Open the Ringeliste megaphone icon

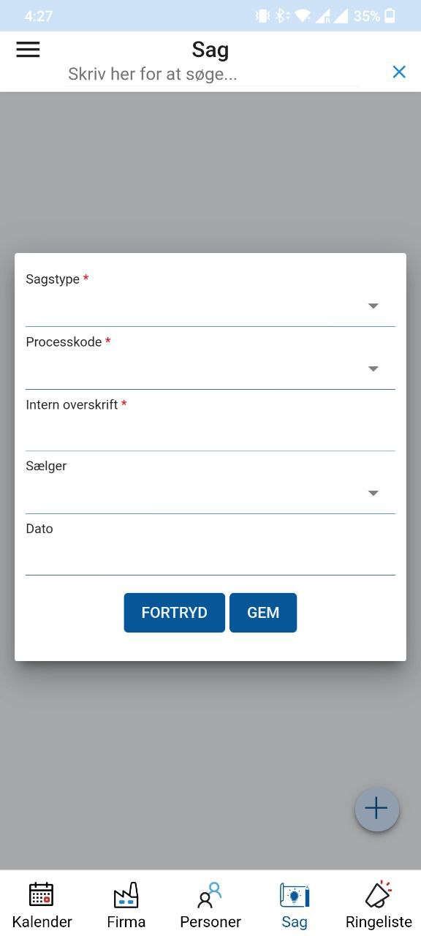[379, 894]
